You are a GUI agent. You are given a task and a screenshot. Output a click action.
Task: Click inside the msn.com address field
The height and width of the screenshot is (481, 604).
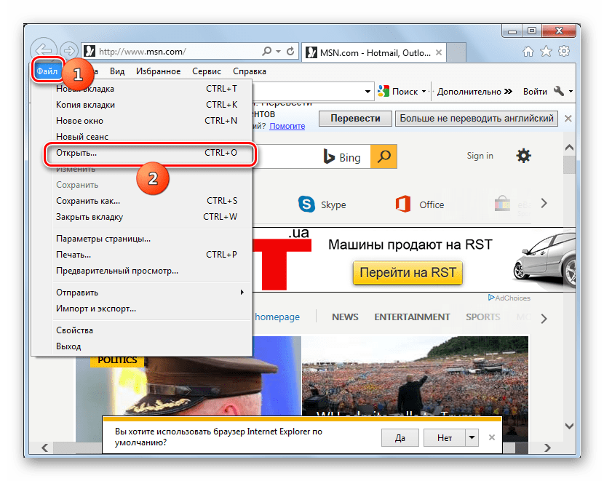tap(175, 52)
